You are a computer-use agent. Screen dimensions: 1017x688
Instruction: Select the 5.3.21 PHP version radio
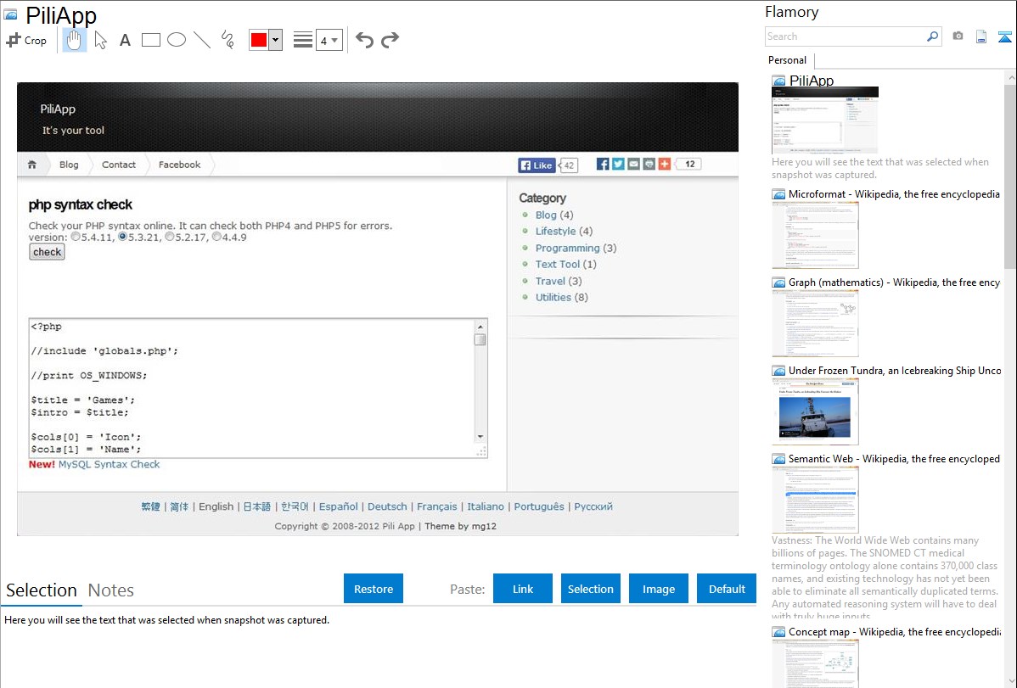point(122,237)
